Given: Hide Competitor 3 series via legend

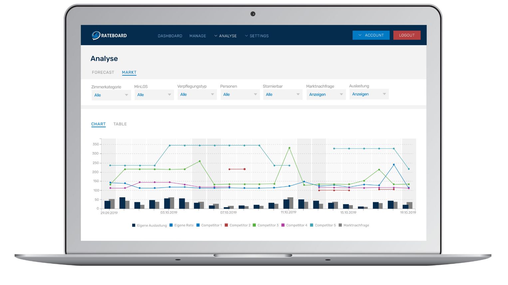Looking at the screenshot, I should [265, 225].
